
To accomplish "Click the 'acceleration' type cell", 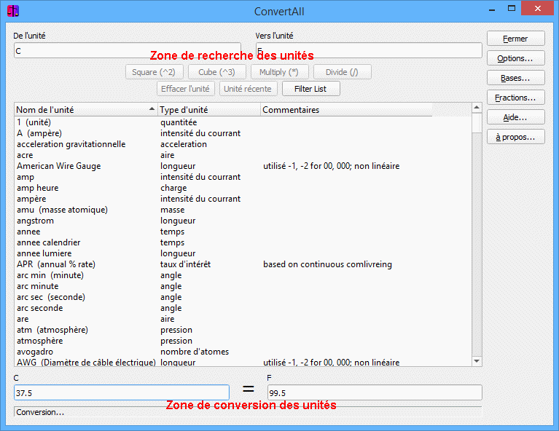I will tap(184, 144).
